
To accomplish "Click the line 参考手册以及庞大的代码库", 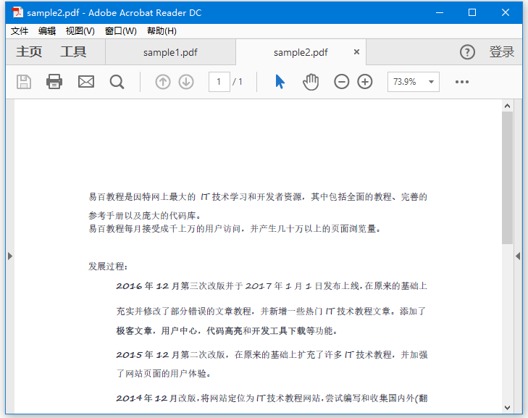I will click(x=145, y=215).
